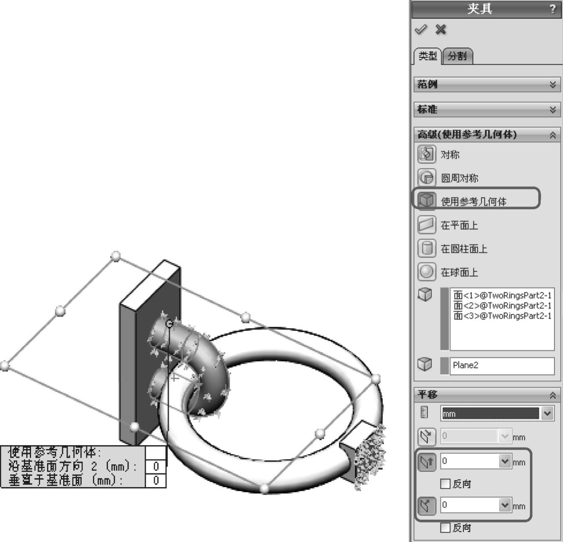Enable bottom 反向 reverse direction checkbox
The image size is (563, 542).
coord(445,528)
